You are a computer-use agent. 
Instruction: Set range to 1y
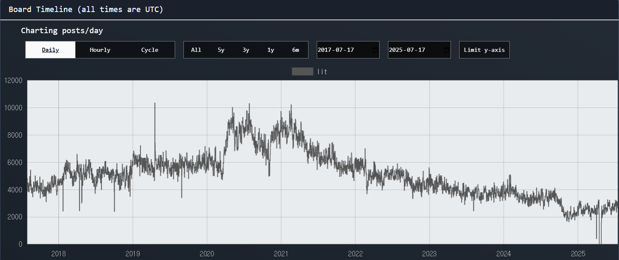[271, 50]
